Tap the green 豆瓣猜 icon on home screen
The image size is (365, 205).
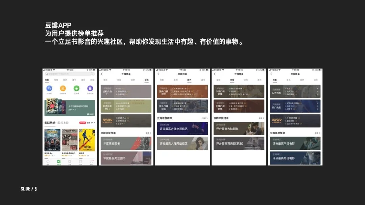(x=76, y=88)
